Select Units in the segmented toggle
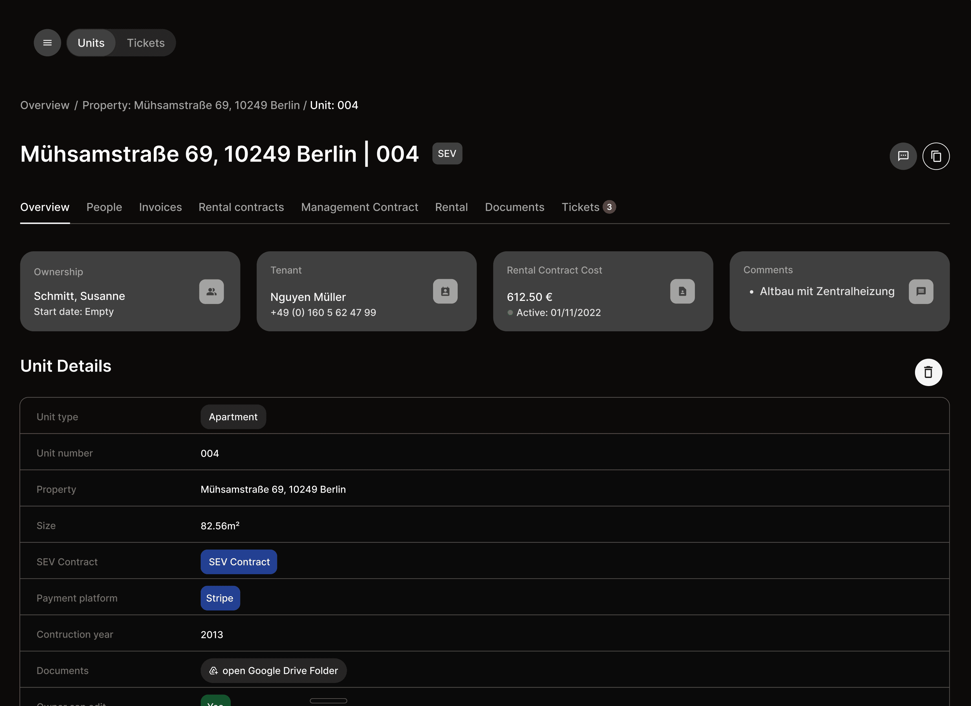This screenshot has width=971, height=706. 91,42
